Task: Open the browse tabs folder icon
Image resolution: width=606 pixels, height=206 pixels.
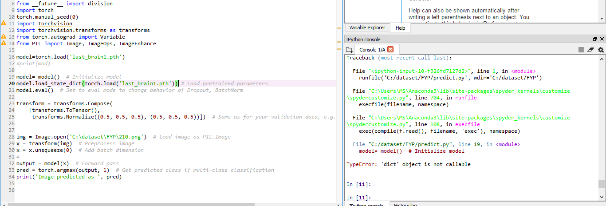Action: point(349,50)
